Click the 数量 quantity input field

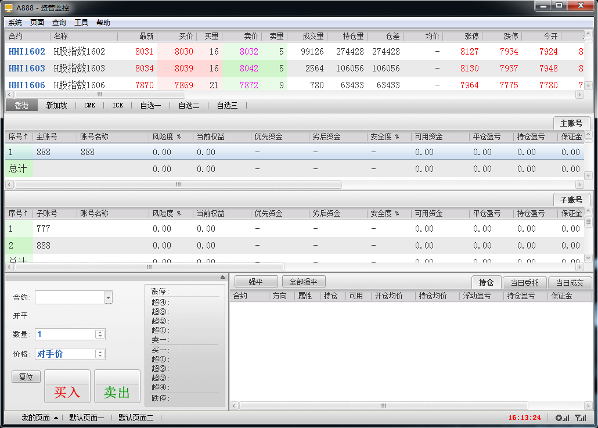pyautogui.click(x=65, y=334)
